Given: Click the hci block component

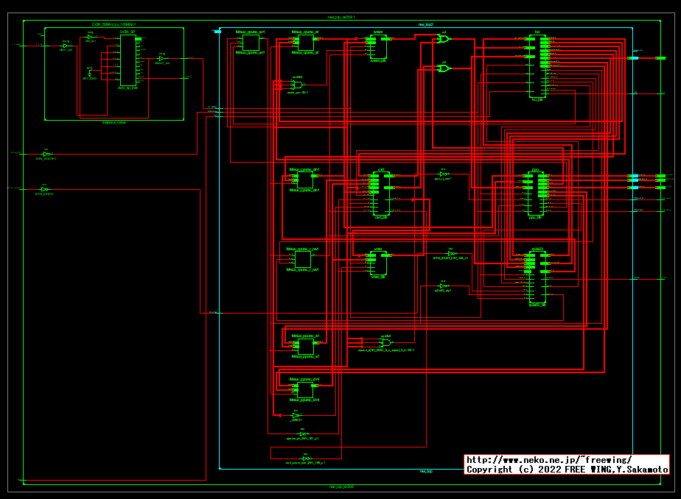Looking at the screenshot, I should point(537,66).
